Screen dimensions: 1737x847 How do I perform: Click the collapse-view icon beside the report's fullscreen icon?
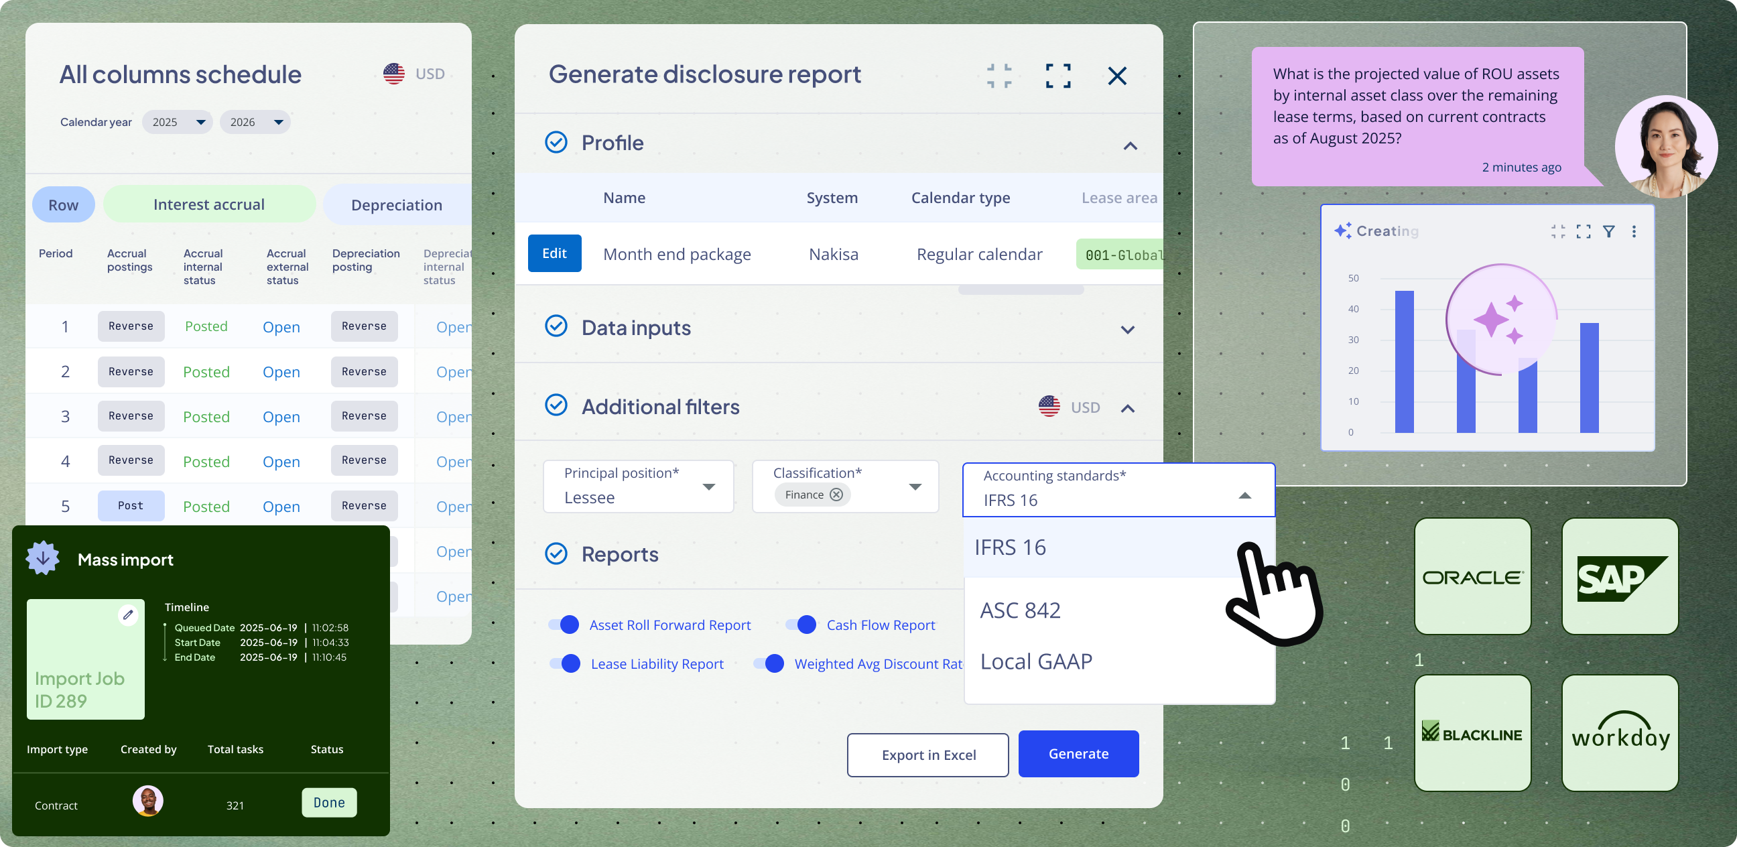coord(998,76)
